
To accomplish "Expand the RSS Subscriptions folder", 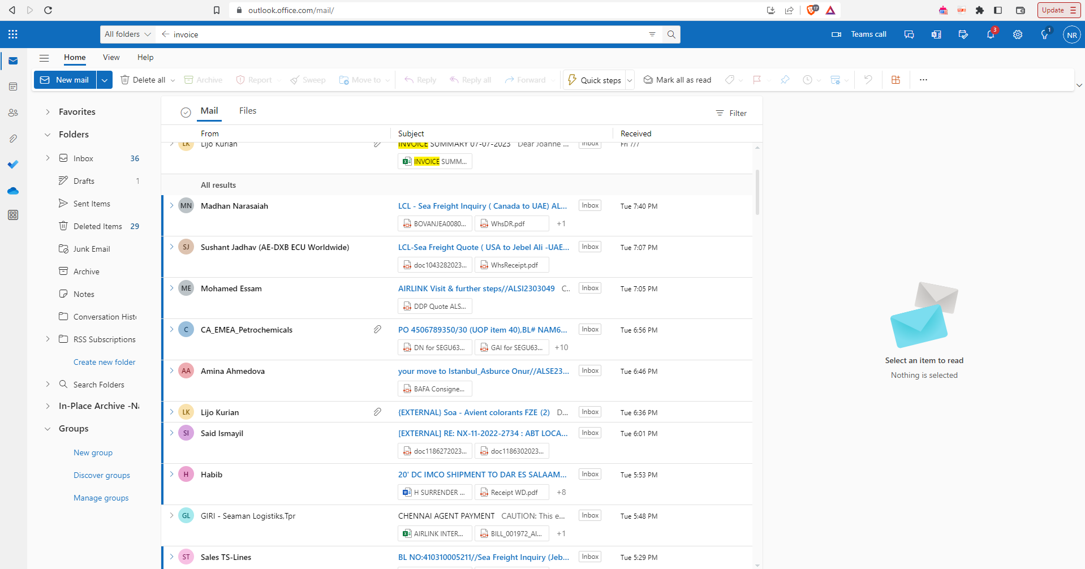I will (48, 339).
